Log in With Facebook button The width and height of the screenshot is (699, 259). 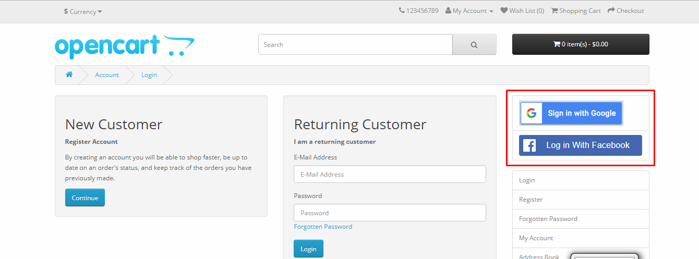click(x=581, y=145)
